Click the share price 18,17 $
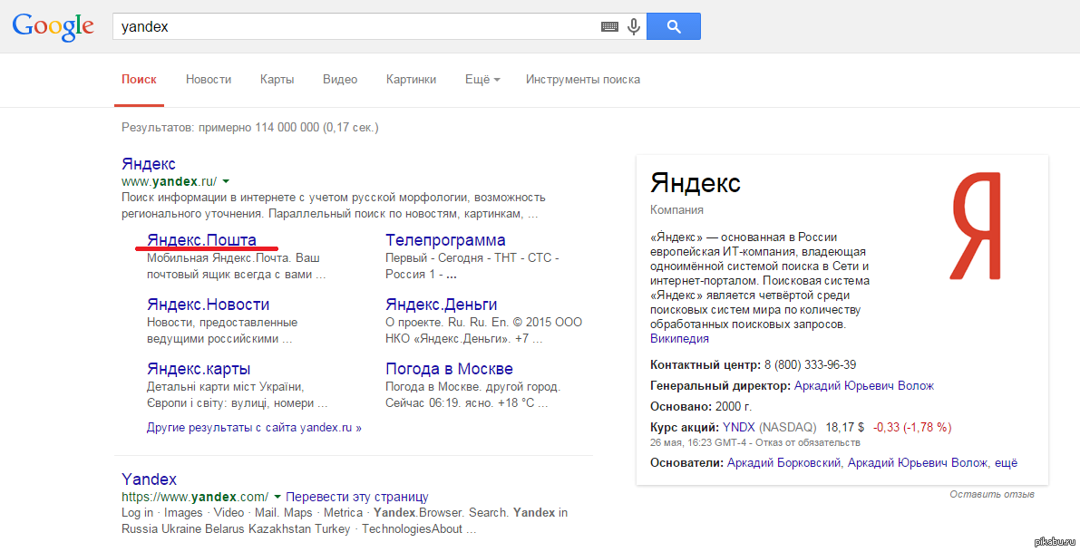This screenshot has width=1080, height=552. tap(844, 427)
